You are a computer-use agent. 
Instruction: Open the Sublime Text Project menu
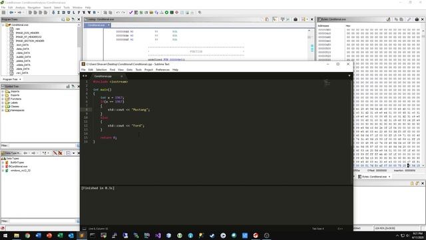coord(148,70)
